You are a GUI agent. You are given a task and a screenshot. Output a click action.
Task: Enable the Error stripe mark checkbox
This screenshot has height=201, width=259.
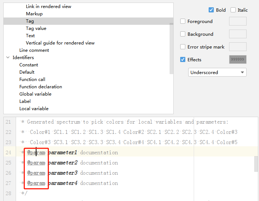pos(183,47)
